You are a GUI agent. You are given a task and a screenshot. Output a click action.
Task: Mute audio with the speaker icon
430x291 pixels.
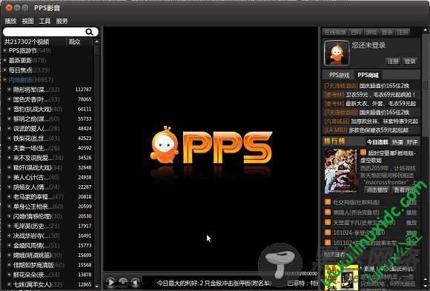tap(136, 282)
